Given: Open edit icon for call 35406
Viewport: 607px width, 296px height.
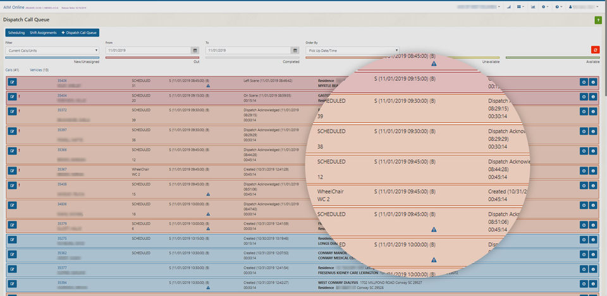Looking at the screenshot, I should point(13,82).
